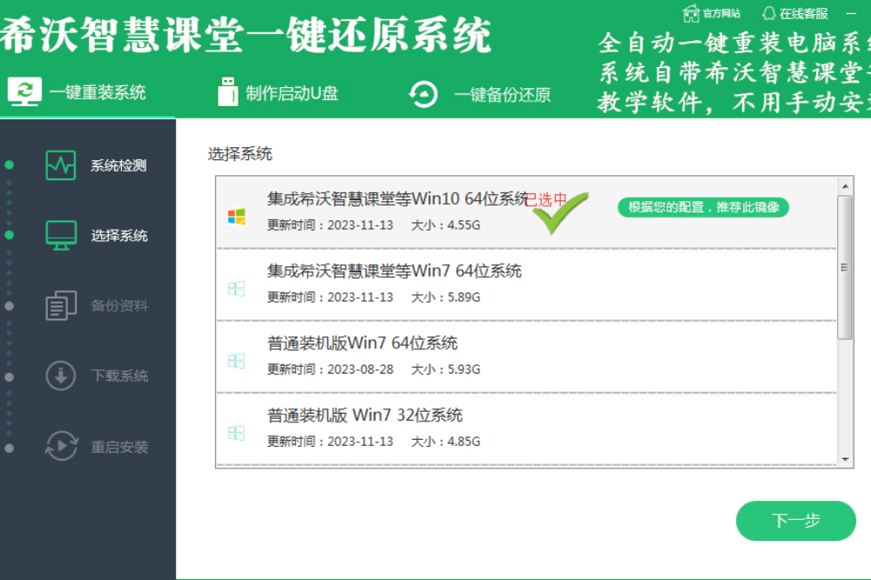This screenshot has width=871, height=580.
Task: Click the system list scroll up arrow
Action: coord(845,186)
